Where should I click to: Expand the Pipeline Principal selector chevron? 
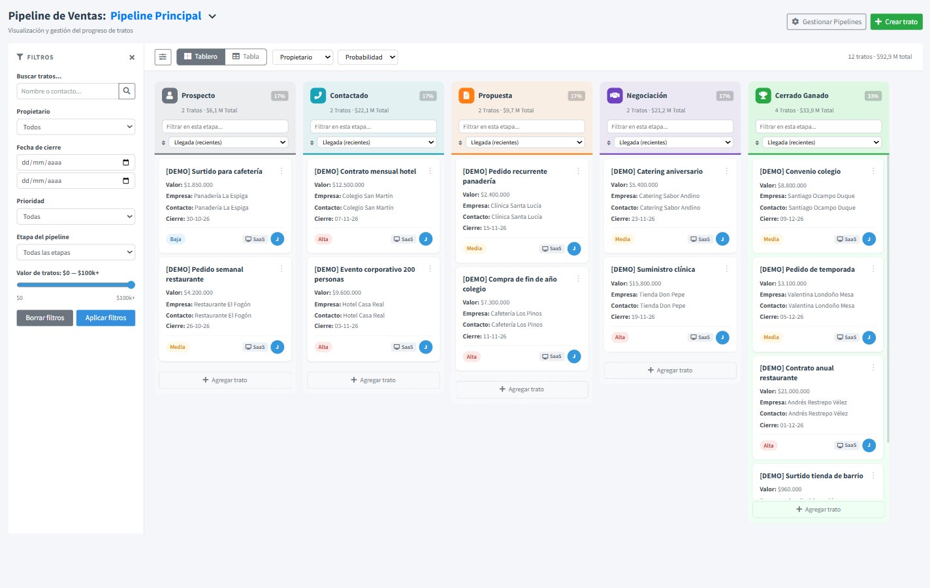(x=212, y=16)
